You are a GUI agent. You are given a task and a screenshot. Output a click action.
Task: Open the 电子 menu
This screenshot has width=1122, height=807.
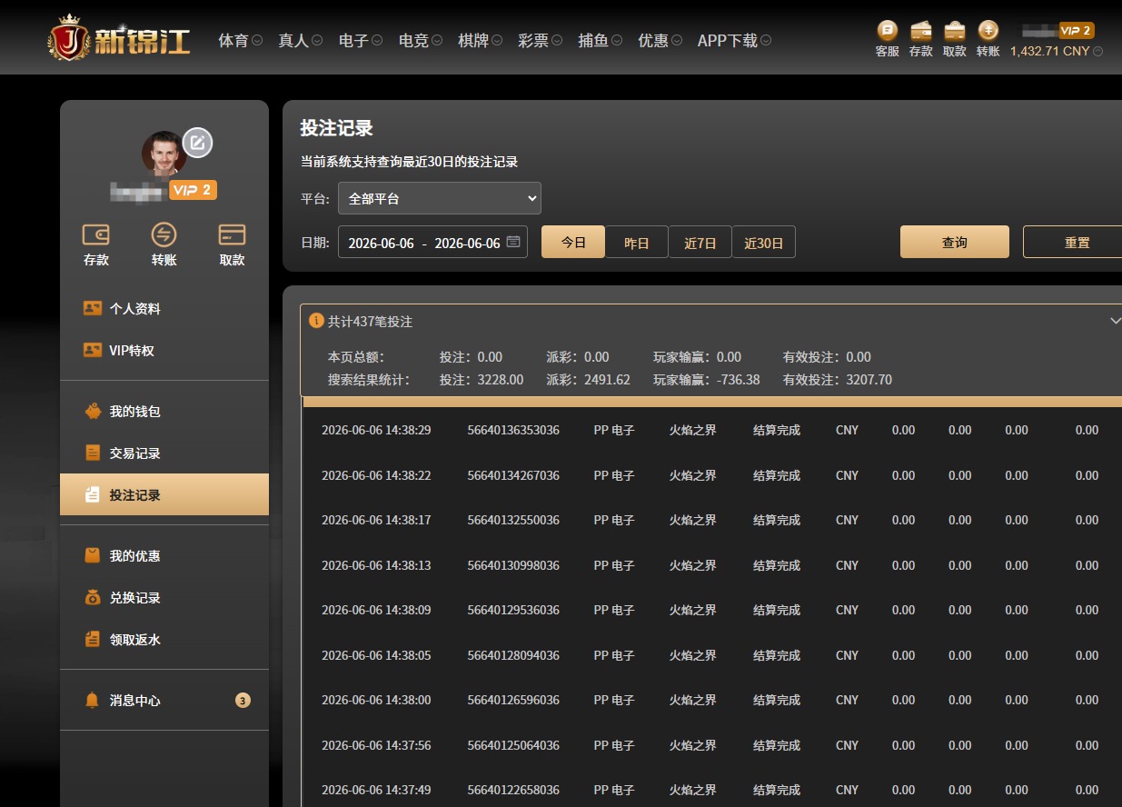pos(360,41)
